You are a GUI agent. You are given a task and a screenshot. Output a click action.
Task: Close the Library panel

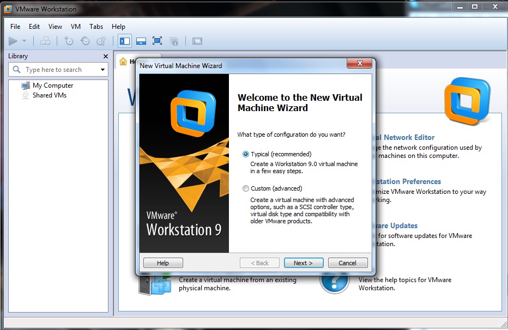(x=106, y=56)
